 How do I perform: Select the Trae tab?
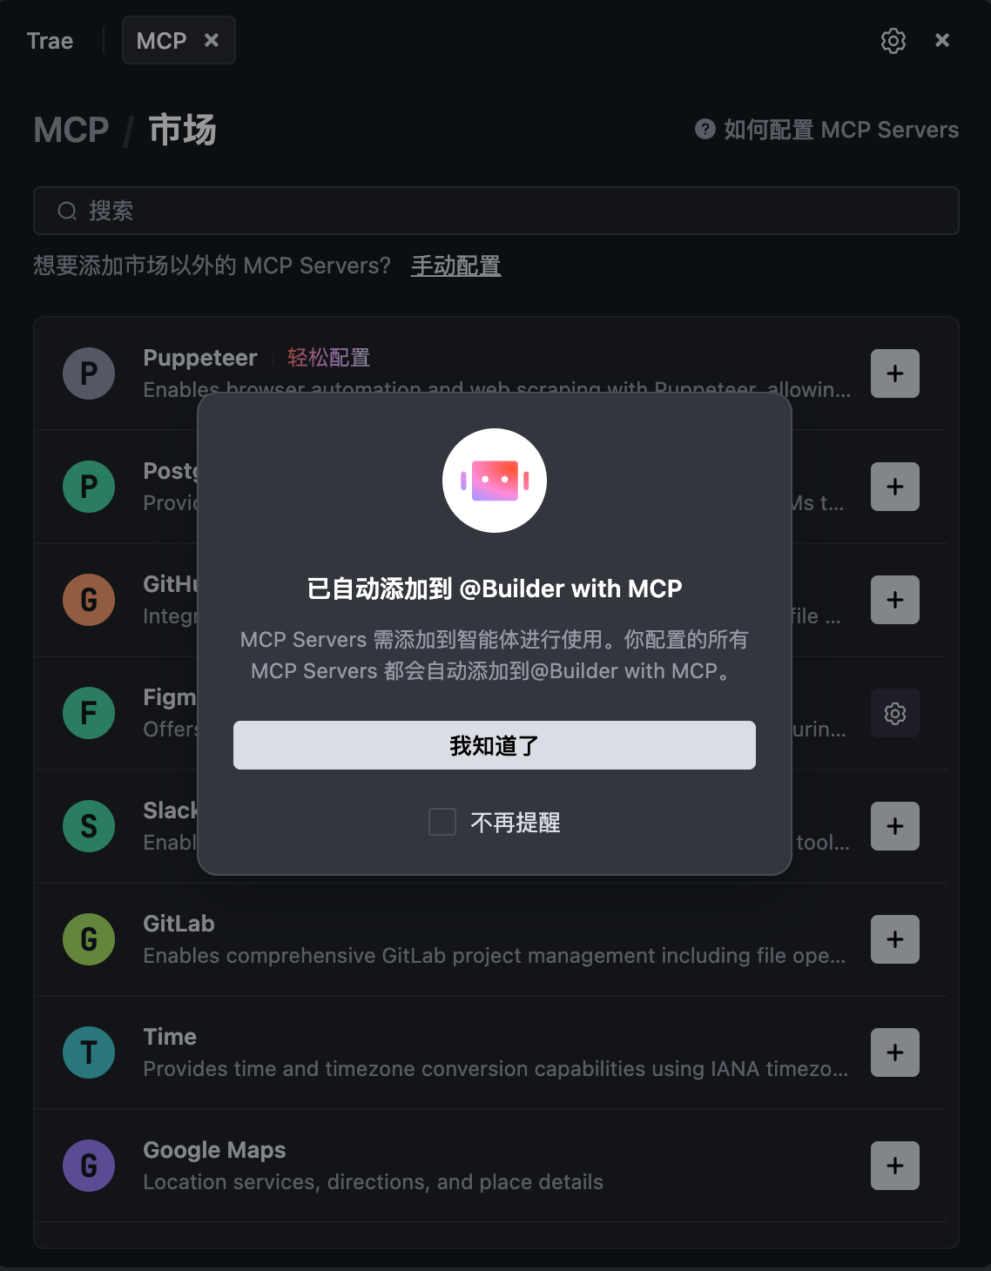click(x=50, y=41)
